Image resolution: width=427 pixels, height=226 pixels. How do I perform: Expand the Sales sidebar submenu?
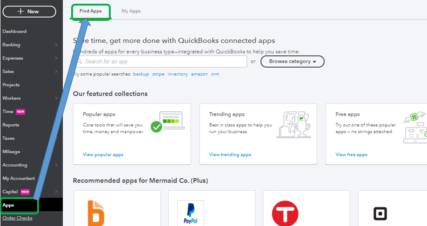tap(56, 71)
